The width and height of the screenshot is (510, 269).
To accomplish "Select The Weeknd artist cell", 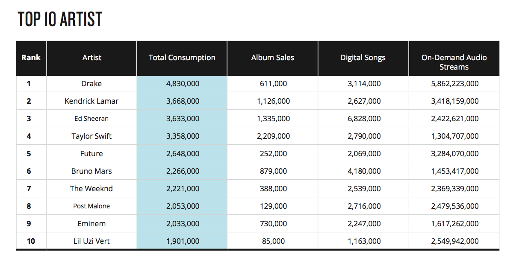I will pos(91,189).
